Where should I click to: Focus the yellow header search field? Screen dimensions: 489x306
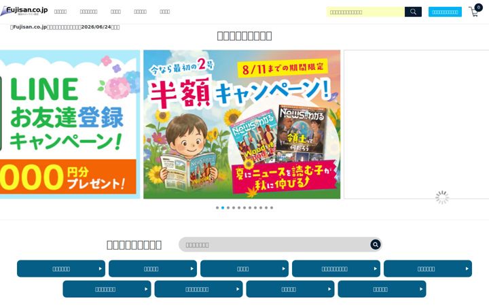pos(365,12)
